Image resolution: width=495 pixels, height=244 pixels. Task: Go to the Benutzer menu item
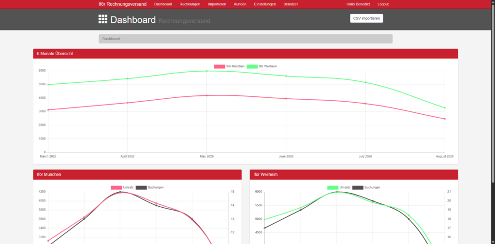click(x=291, y=4)
